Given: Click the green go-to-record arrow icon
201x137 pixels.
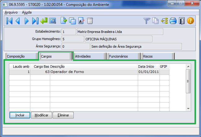Looking at the screenshot, I should pyautogui.click(x=44, y=21).
